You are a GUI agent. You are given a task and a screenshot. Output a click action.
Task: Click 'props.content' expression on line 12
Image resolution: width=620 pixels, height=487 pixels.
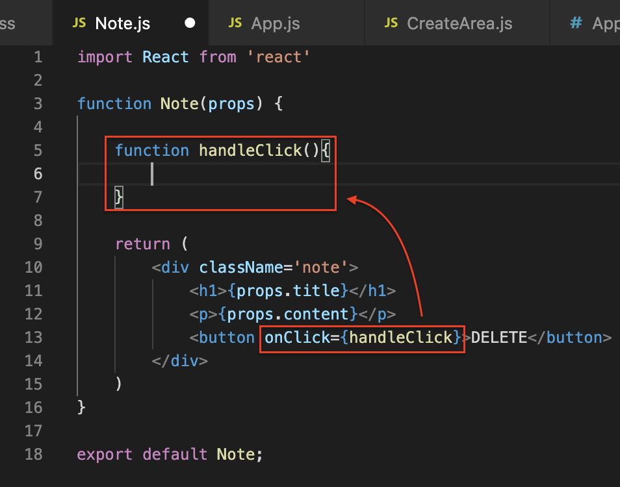point(288,314)
